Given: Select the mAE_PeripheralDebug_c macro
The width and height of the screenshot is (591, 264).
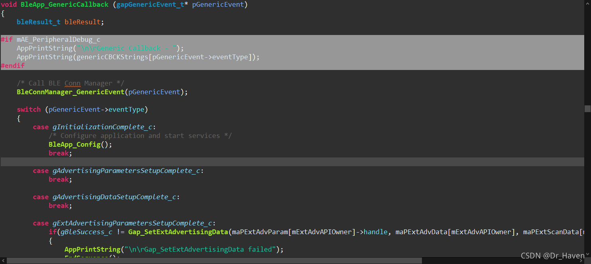Looking at the screenshot, I should [x=59, y=39].
